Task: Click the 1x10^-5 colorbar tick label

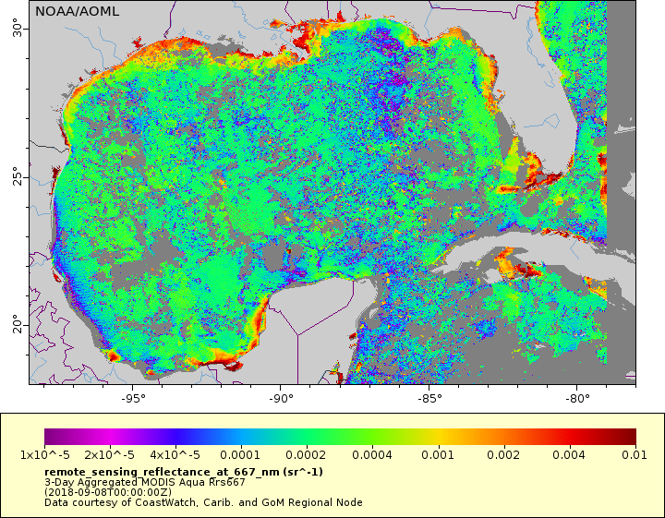Action: 45,455
